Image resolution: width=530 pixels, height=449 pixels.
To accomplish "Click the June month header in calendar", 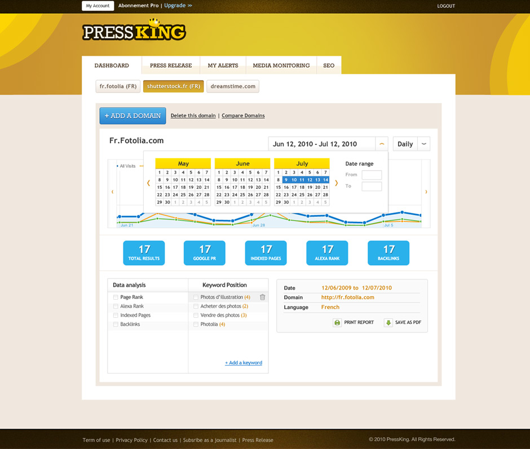I will tap(242, 163).
